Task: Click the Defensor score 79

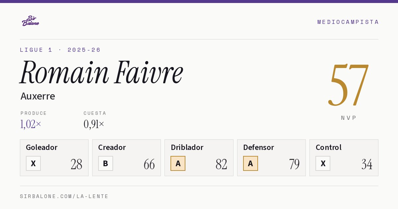Action: click(294, 164)
